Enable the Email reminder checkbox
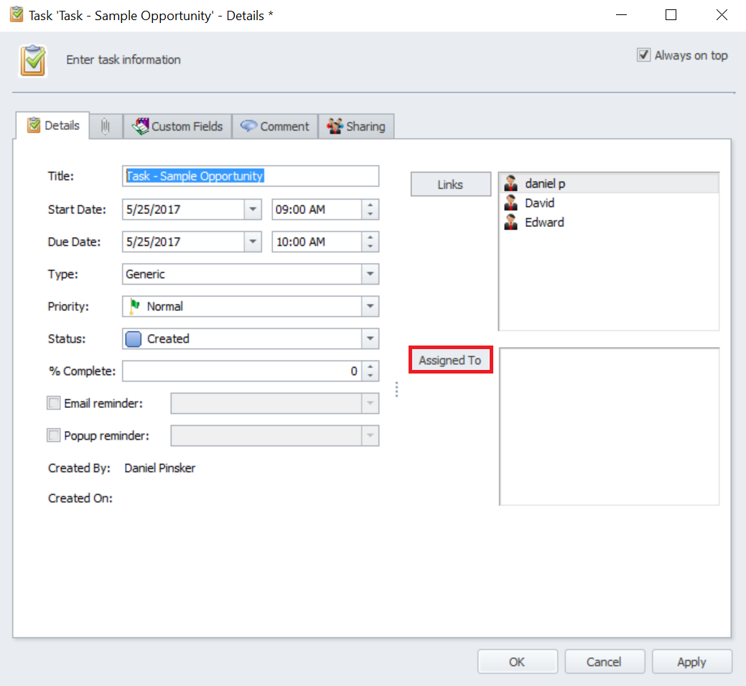746x686 pixels. pos(54,404)
